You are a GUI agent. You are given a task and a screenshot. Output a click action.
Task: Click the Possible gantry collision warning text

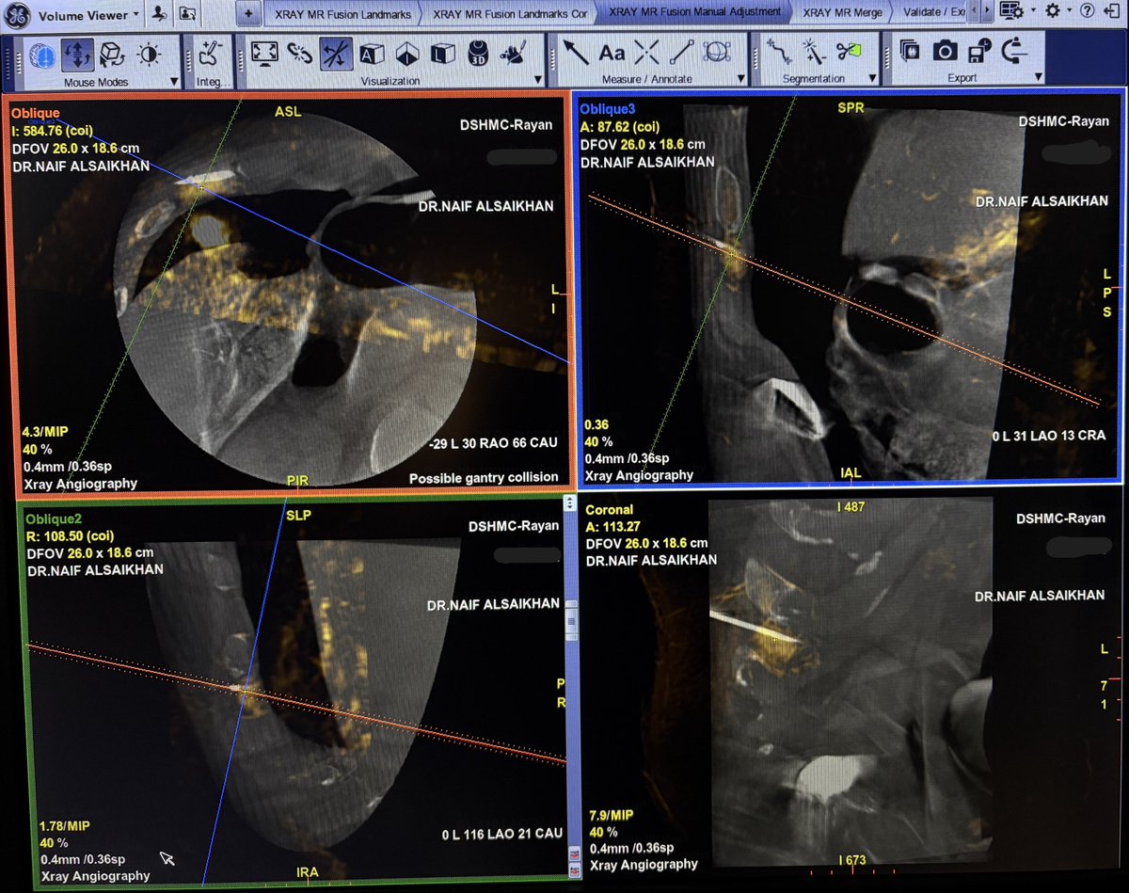484,478
